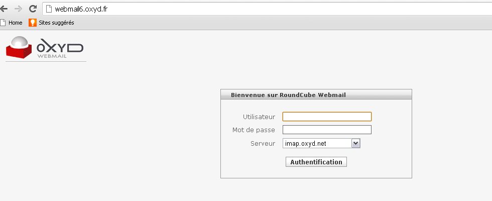
Task: Click the webmail6.oxyd.fr address bar
Action: point(267,9)
